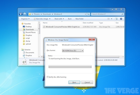Click the change view icon
This screenshot has width=140, height=95.
tap(108, 19)
